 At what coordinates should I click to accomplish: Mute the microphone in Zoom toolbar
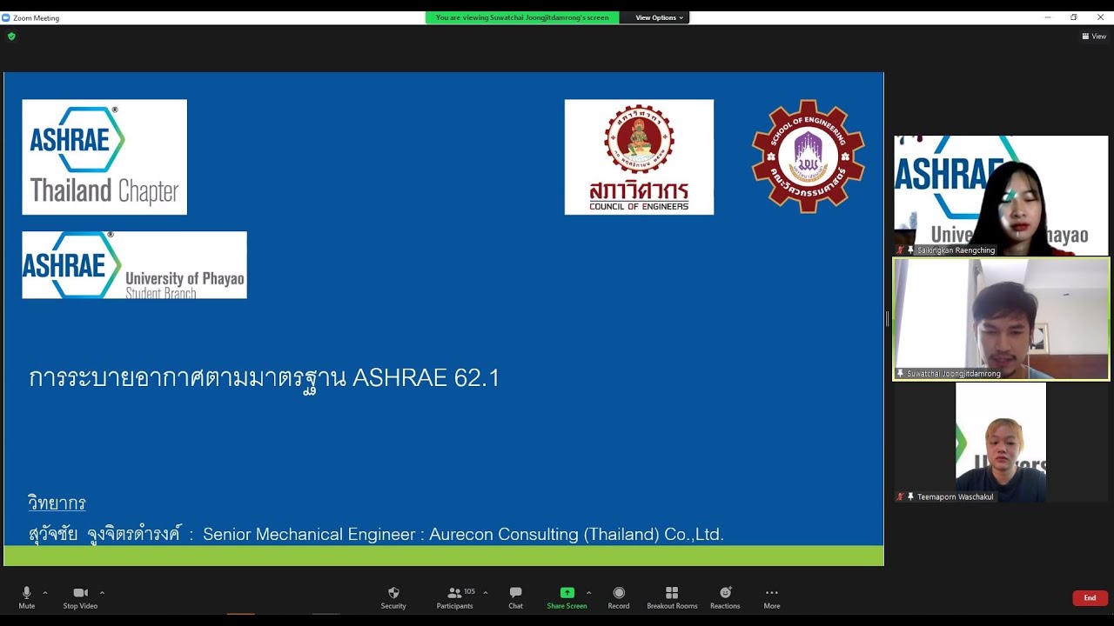click(27, 597)
